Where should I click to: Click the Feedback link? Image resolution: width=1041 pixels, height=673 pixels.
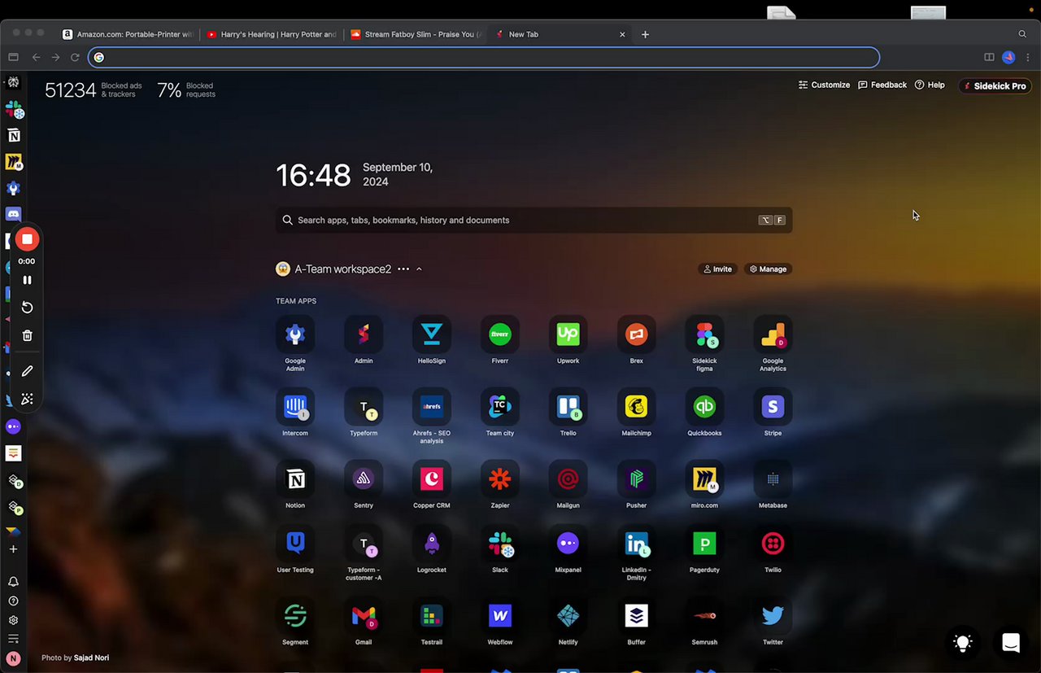(882, 85)
